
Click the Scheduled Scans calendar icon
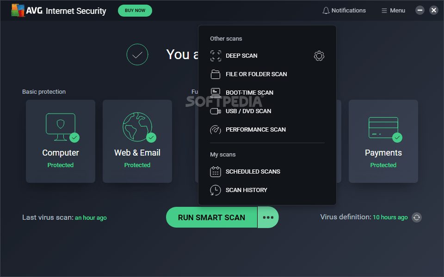(216, 172)
